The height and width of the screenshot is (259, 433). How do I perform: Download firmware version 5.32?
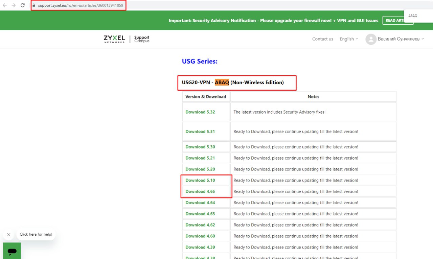click(x=200, y=112)
